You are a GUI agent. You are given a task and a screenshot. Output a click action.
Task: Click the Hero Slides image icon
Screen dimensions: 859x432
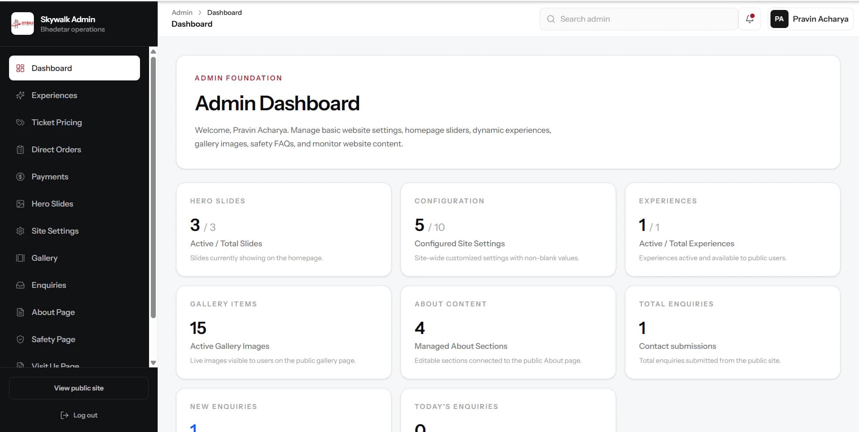click(20, 204)
